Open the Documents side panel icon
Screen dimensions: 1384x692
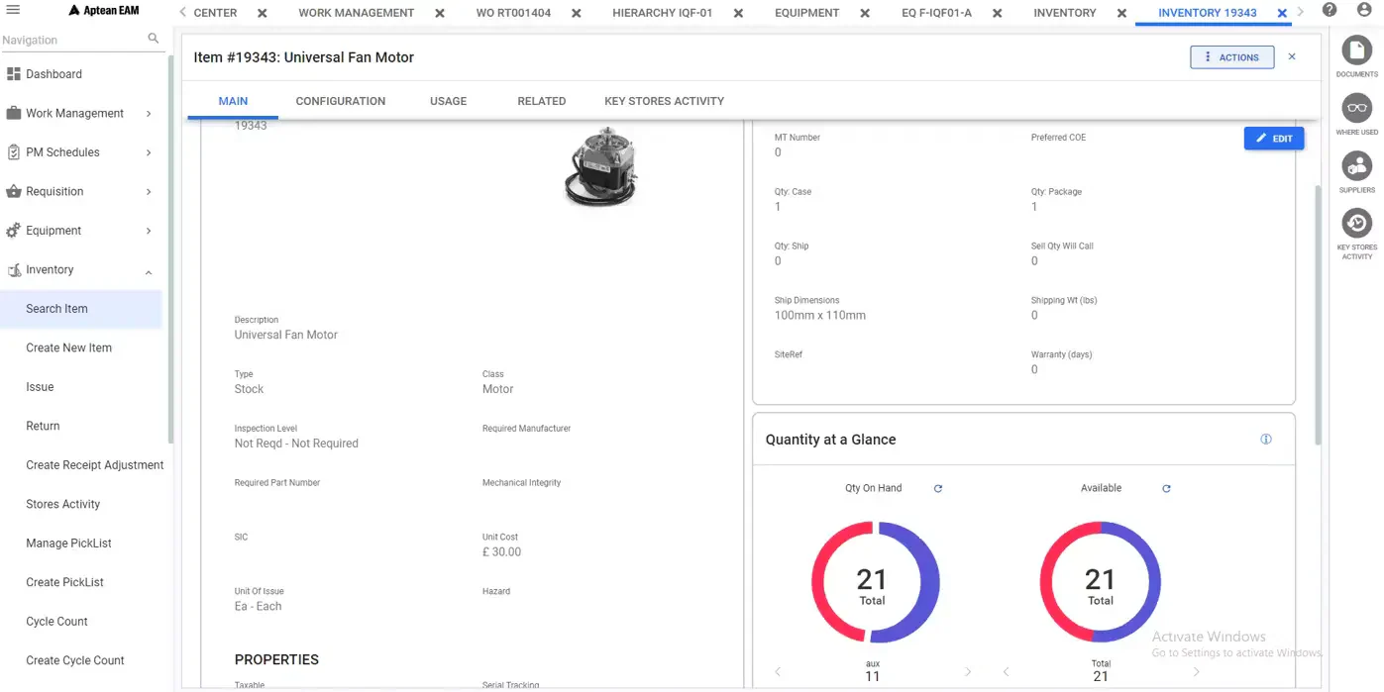[1356, 50]
